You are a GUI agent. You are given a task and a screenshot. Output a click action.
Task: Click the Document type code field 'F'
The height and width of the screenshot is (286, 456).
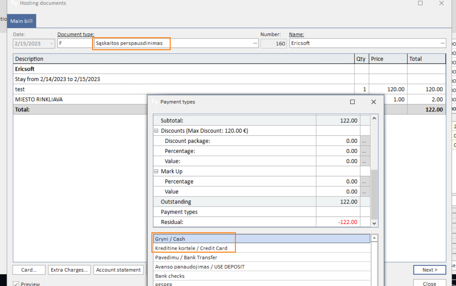(75, 43)
